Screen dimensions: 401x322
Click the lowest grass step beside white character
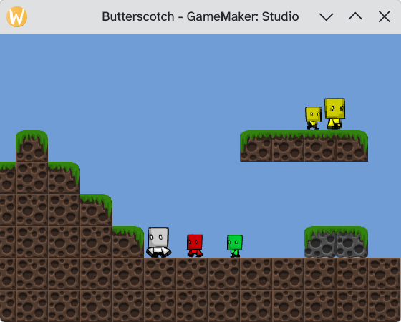click(128, 242)
